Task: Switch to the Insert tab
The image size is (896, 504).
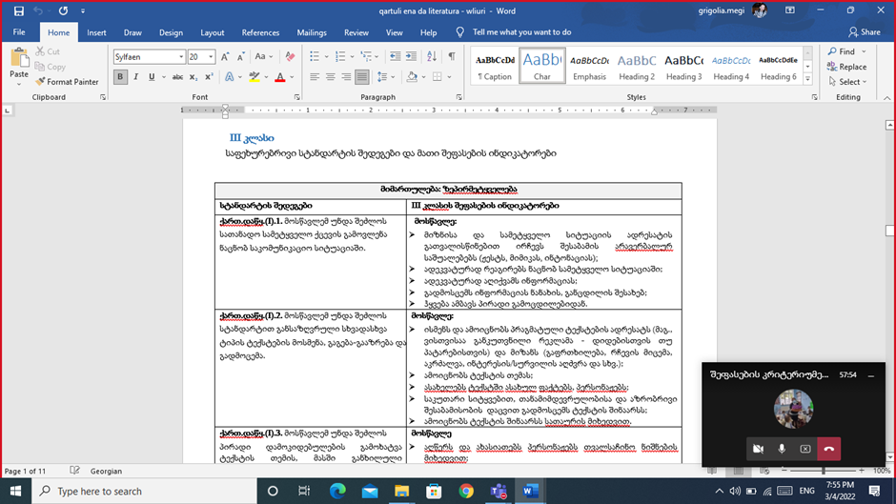Action: click(x=96, y=32)
